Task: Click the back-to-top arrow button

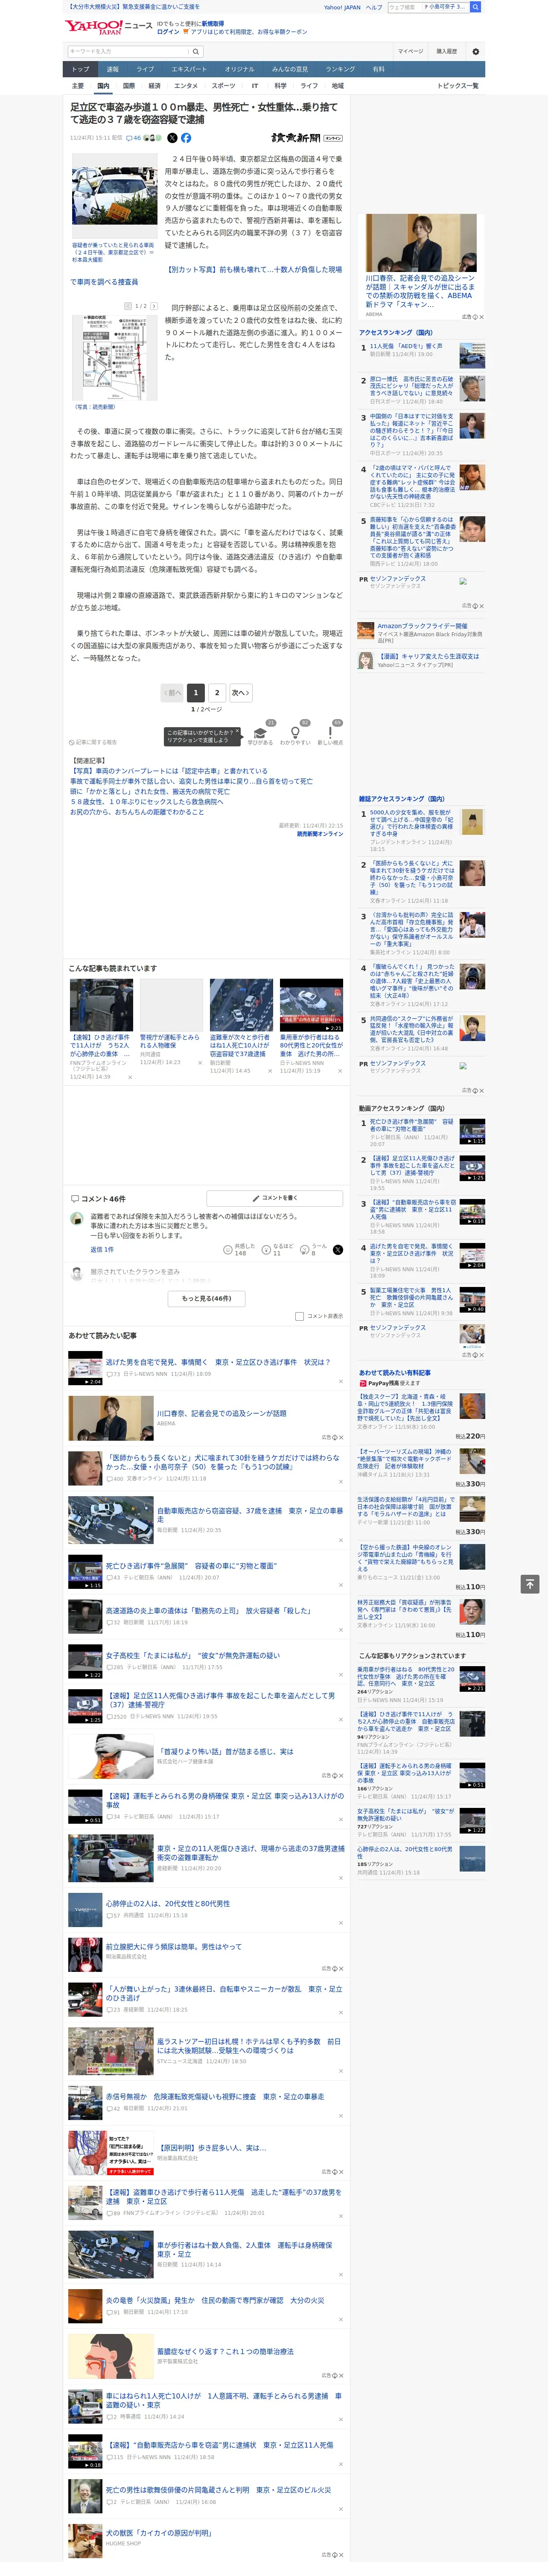Action: 530,1583
